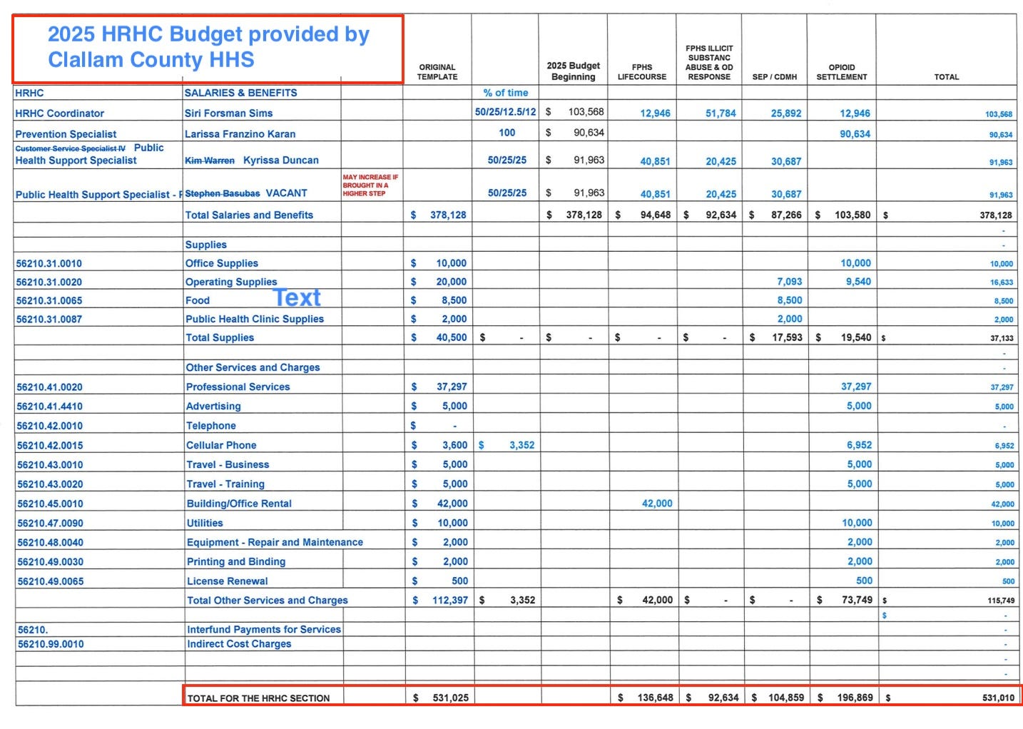Select the "TOTAL" column header
1023x729 pixels.
[947, 77]
